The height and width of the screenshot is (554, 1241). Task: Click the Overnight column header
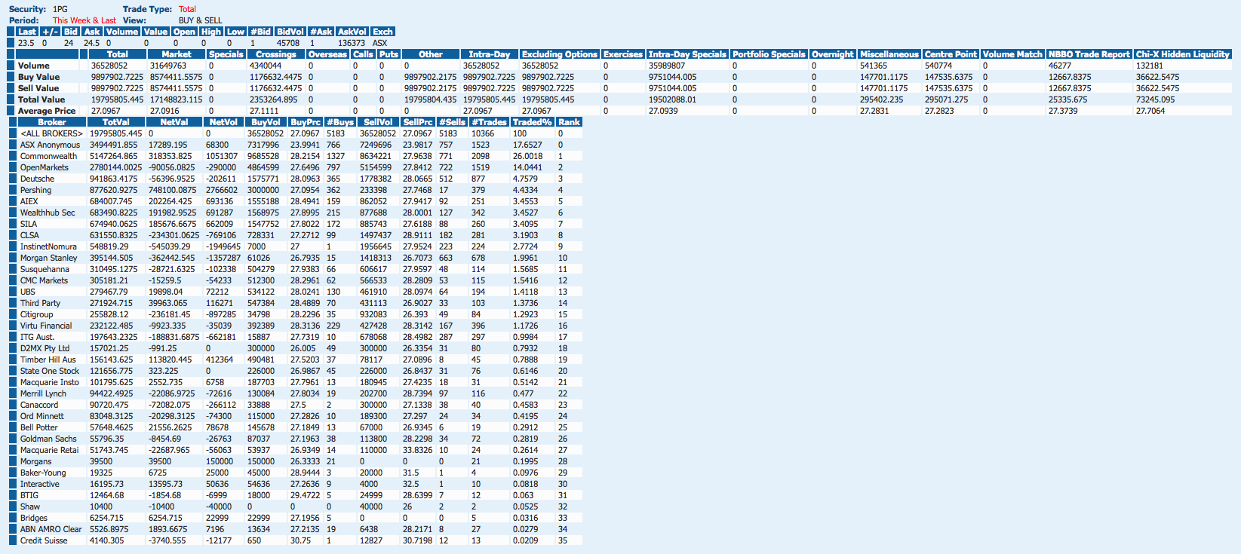click(x=832, y=54)
